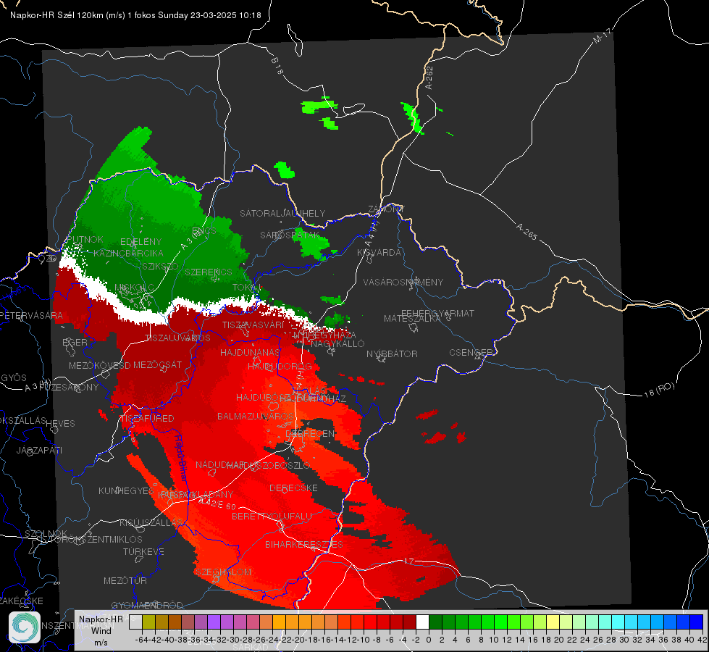
Task: Click the TISZAFÜRED city label
Action: coord(147,418)
